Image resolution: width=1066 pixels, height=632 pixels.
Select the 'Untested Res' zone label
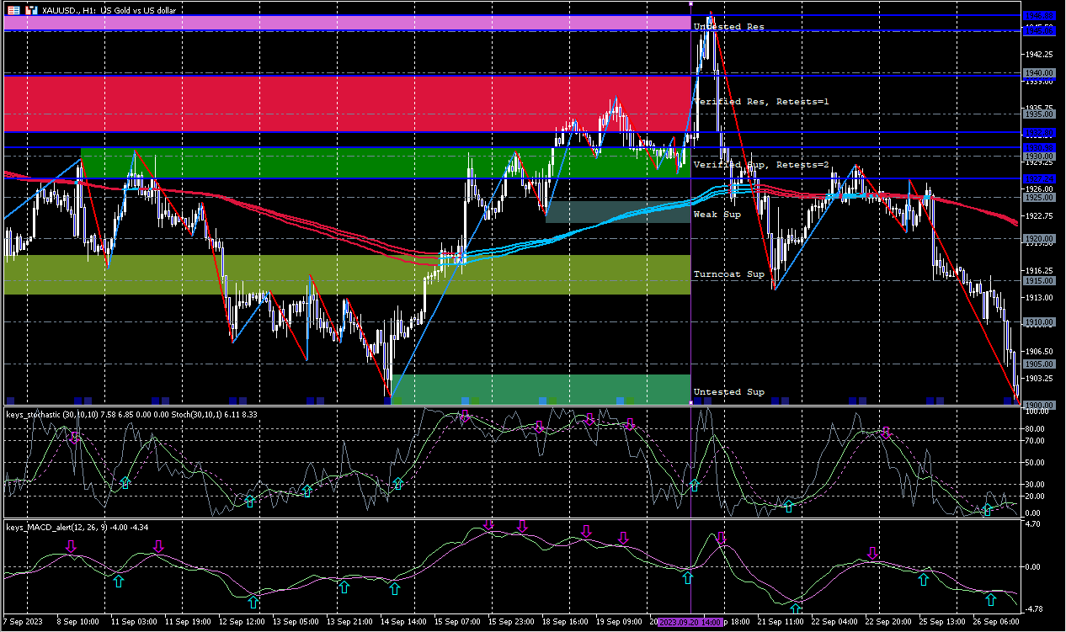[728, 27]
